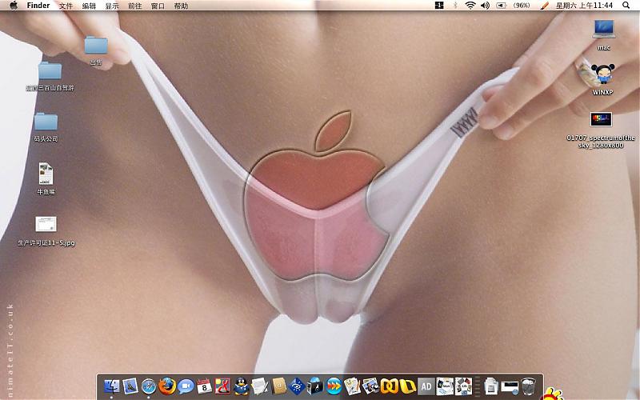Image resolution: width=640 pixels, height=400 pixels.
Task: Open the document thumbnail right of AD icon
Action: 445,386
